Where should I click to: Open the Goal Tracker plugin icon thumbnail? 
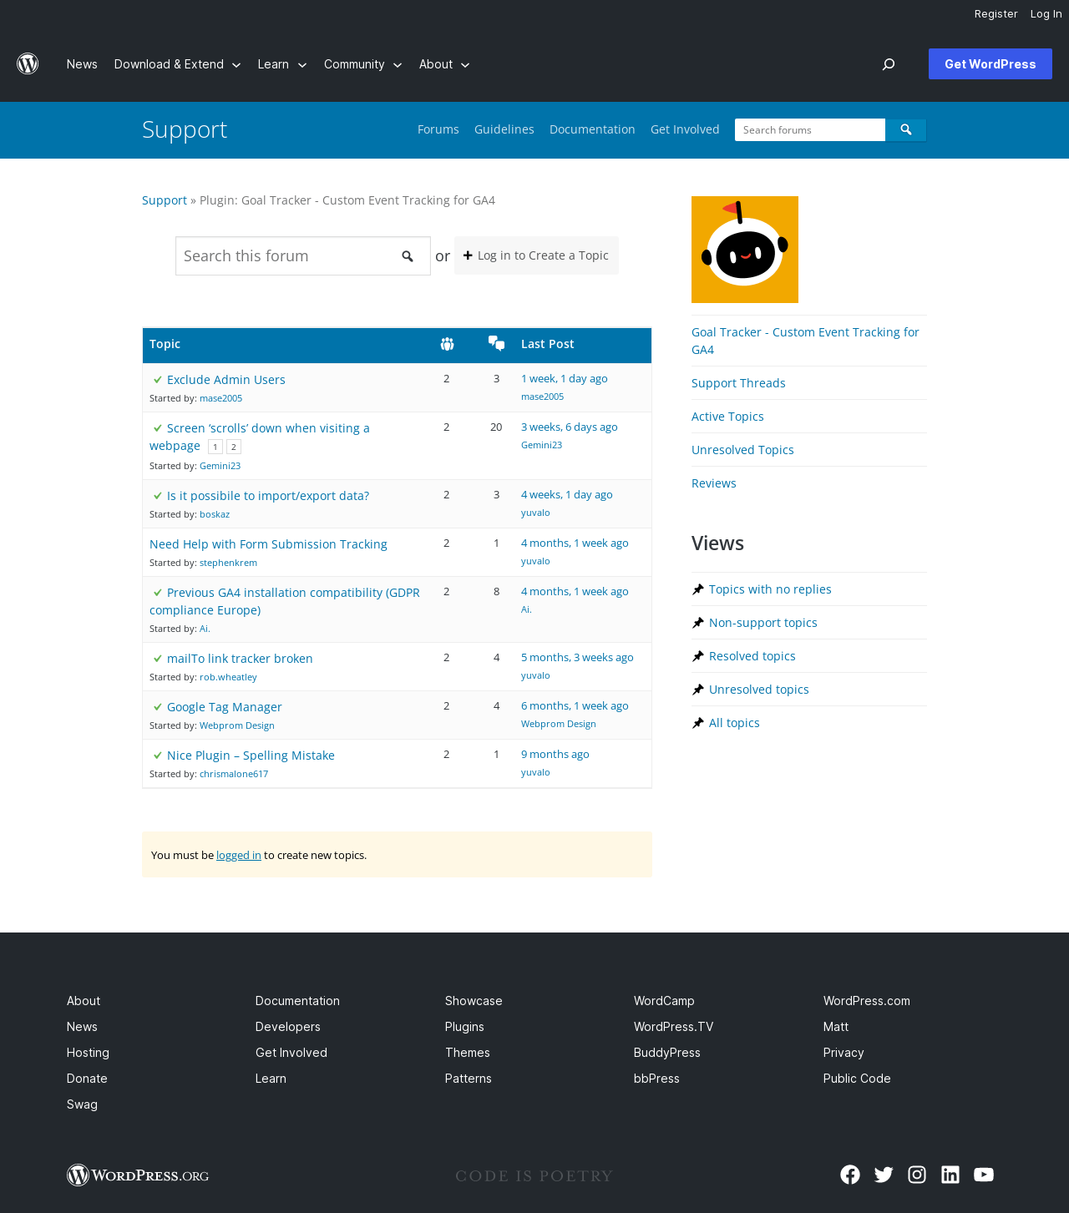click(745, 250)
